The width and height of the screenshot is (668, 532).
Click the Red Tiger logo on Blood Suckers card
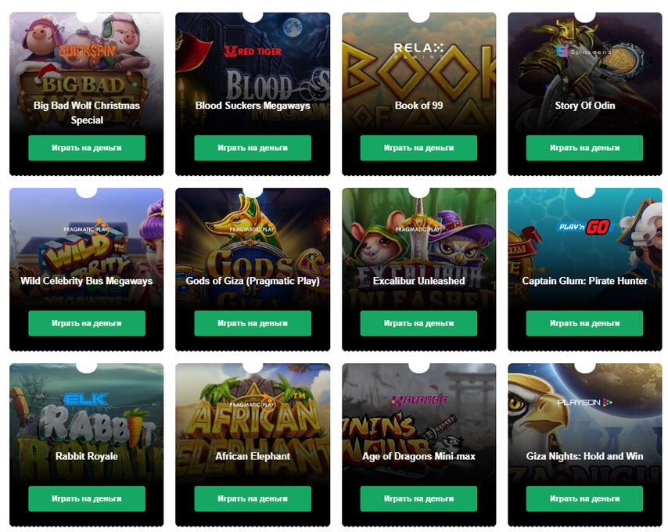point(253,52)
